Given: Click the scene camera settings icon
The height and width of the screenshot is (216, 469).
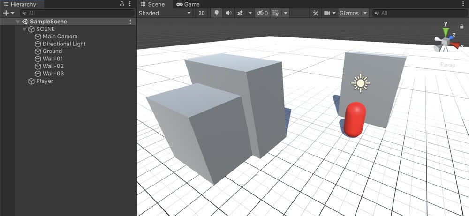Looking at the screenshot, I should click(327, 13).
